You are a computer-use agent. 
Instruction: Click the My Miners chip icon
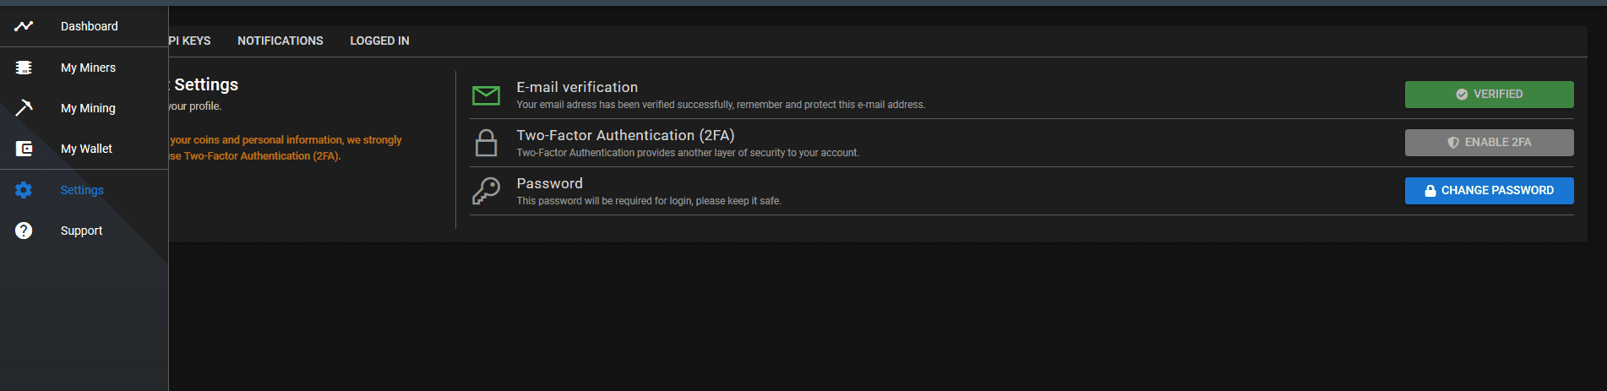[x=24, y=68]
